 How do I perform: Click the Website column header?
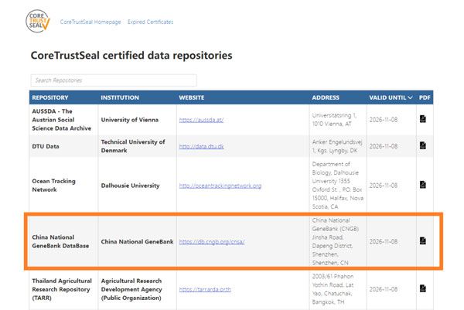coord(192,97)
